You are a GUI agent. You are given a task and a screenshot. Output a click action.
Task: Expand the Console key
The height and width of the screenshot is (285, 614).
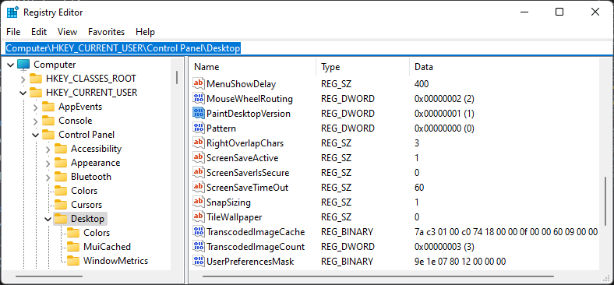click(36, 121)
